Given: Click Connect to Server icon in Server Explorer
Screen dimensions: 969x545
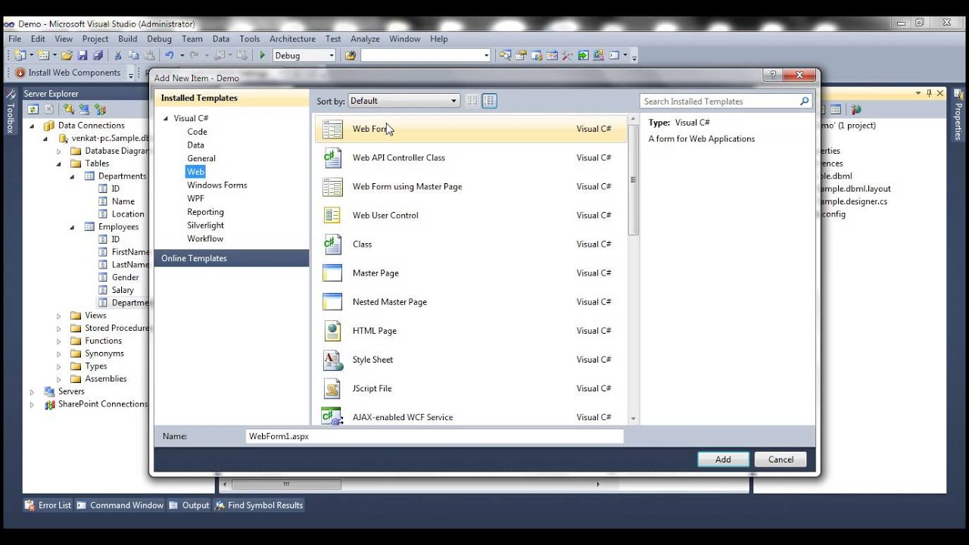Looking at the screenshot, I should tap(83, 110).
